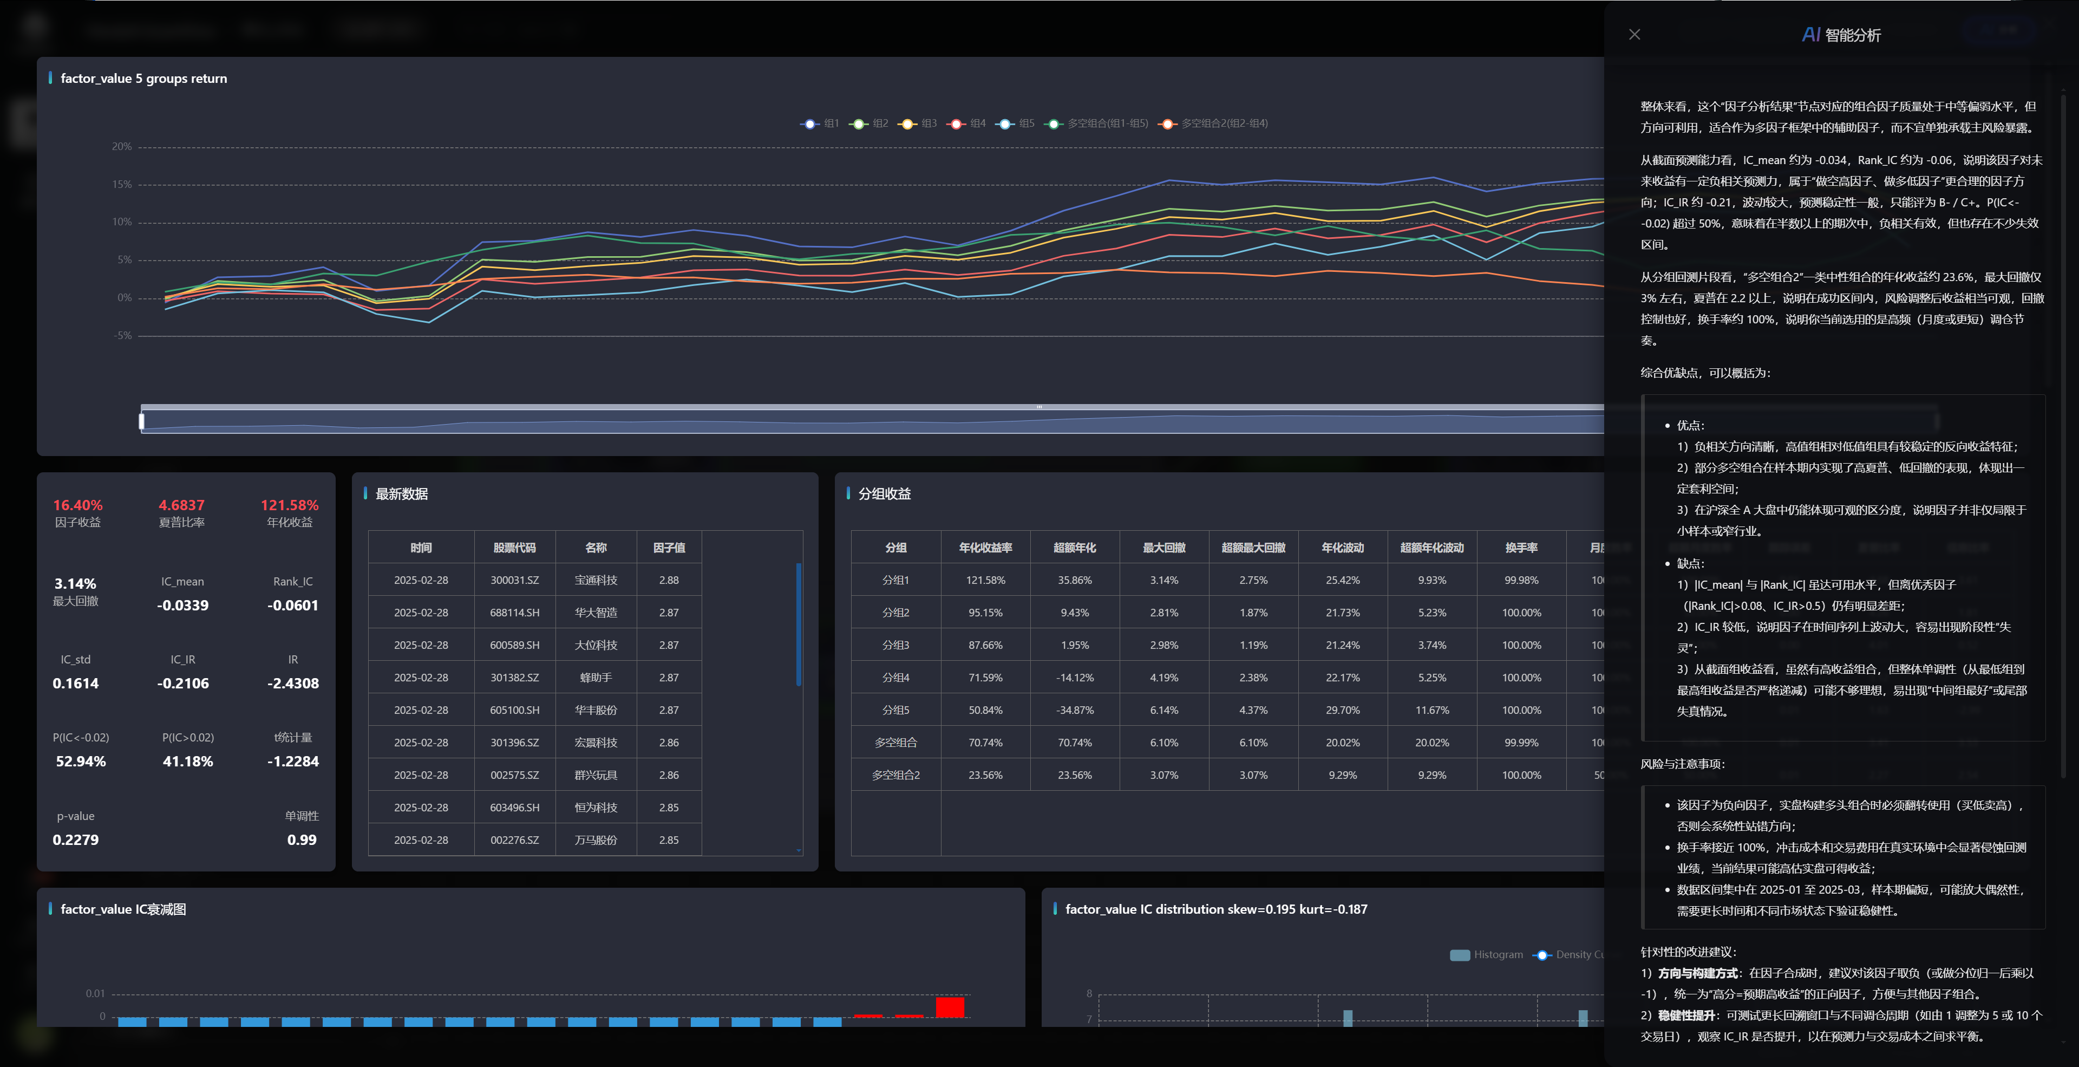Click the 超额年化波动 column header
Image resolution: width=2079 pixels, height=1067 pixels.
[1433, 547]
